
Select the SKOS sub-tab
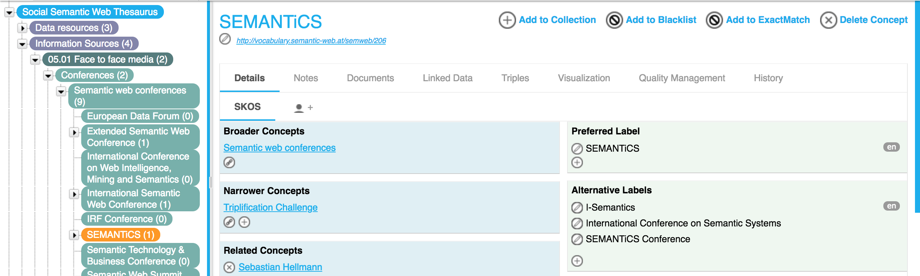(247, 107)
